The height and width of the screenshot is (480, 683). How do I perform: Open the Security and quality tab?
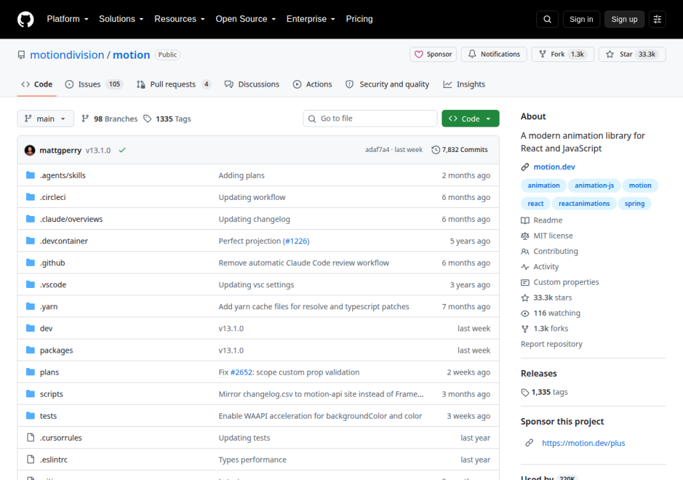click(x=388, y=84)
